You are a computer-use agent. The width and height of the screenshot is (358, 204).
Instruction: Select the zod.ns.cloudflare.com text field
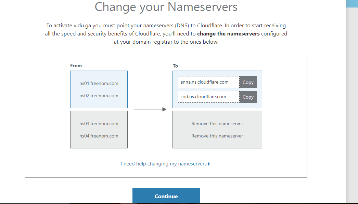tap(208, 97)
